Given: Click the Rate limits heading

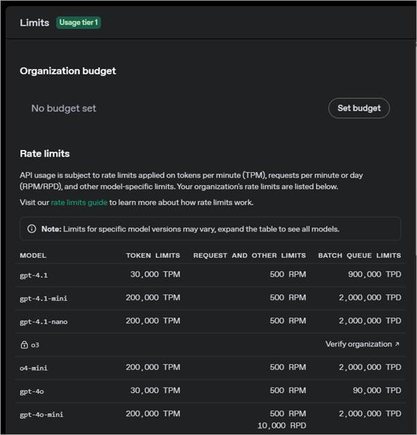Looking at the screenshot, I should [45, 154].
